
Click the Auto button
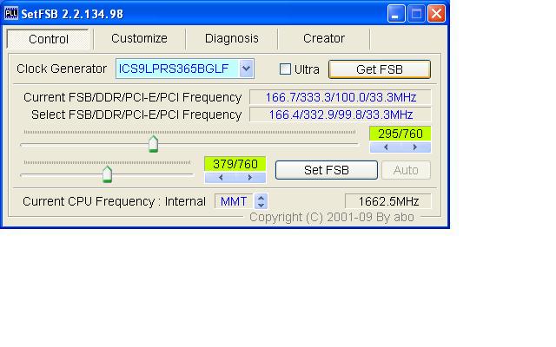[x=406, y=170]
